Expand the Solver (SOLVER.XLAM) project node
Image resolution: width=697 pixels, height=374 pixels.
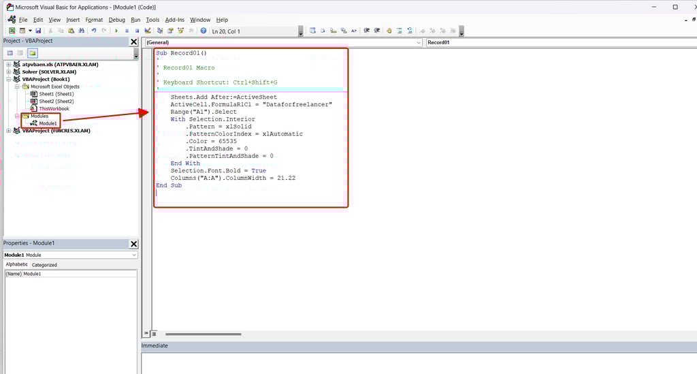coord(9,72)
